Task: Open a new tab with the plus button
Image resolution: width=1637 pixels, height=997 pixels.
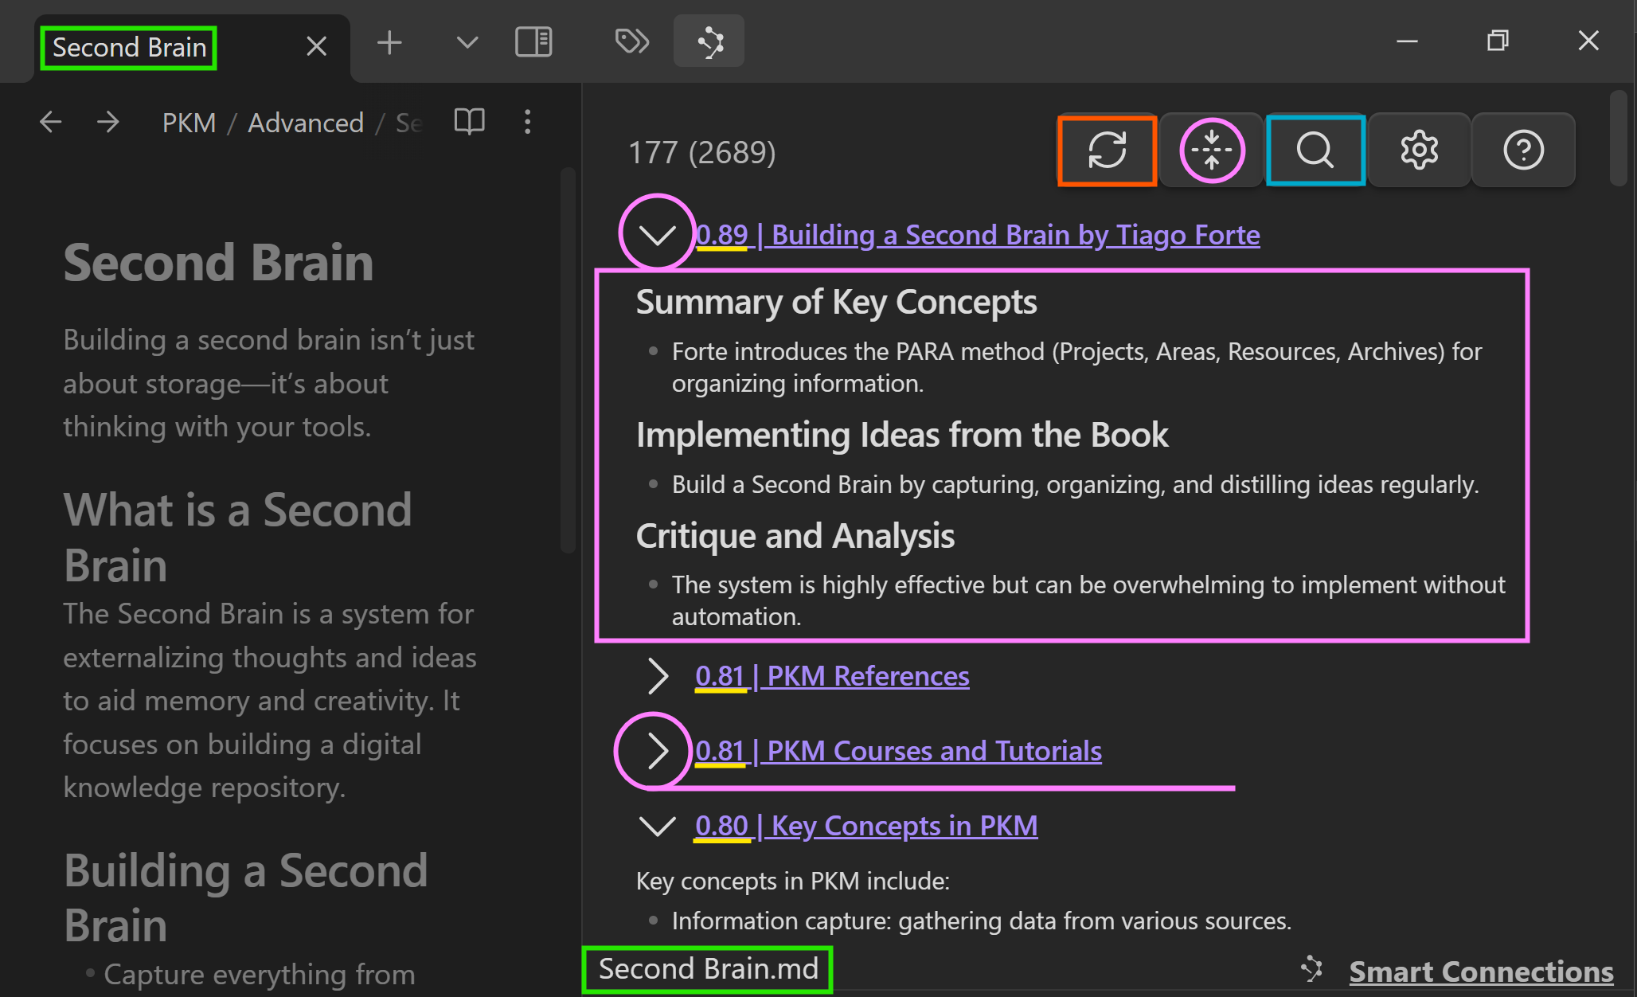Action: (x=389, y=41)
